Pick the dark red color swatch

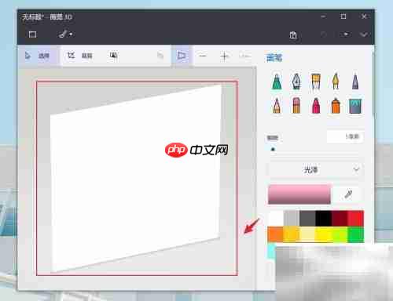coord(340,219)
